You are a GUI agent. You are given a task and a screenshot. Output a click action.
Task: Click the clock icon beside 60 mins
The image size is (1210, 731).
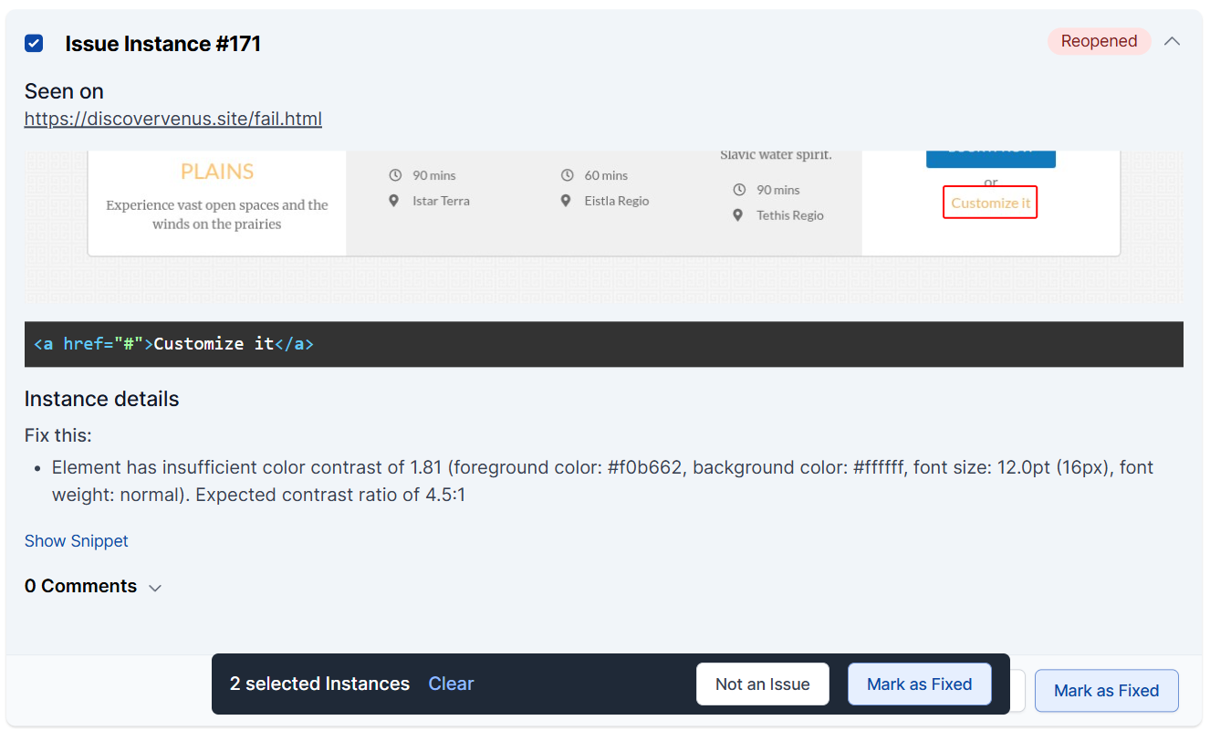pos(567,175)
